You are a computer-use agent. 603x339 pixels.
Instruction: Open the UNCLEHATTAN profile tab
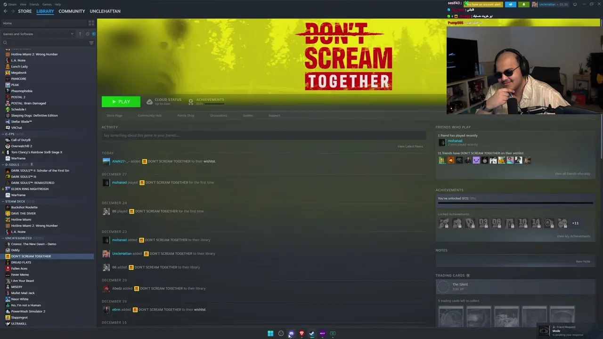pyautogui.click(x=105, y=11)
